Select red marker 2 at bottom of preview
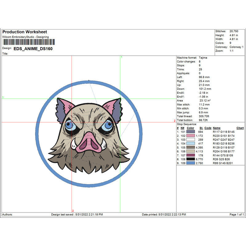 tap(73, 211)
